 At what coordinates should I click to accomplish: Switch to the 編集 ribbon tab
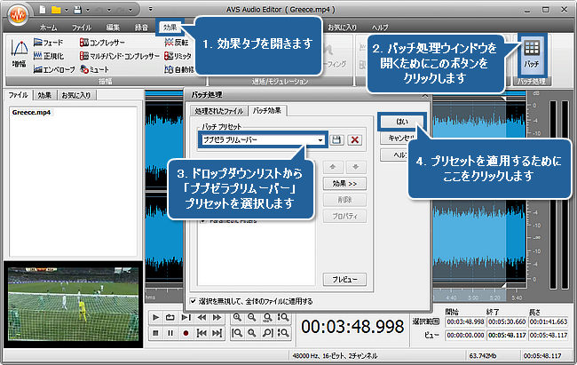coord(113,28)
